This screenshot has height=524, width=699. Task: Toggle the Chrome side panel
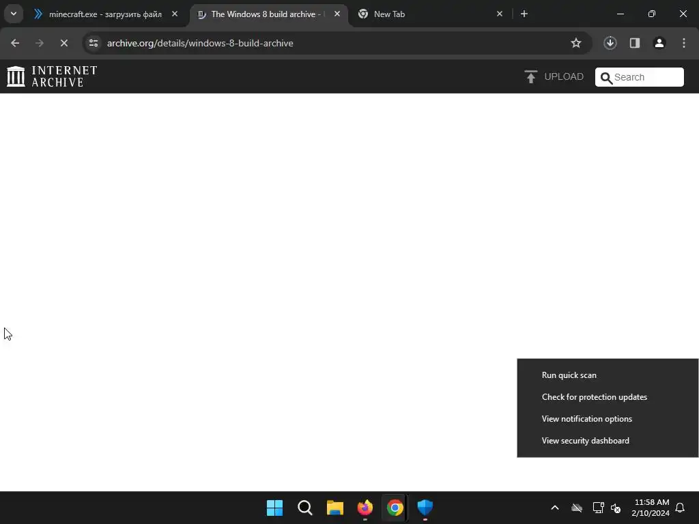pos(635,43)
